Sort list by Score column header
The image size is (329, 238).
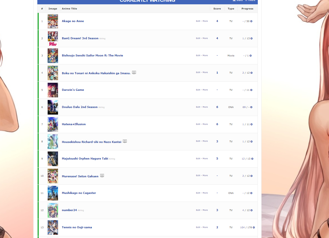pyautogui.click(x=217, y=9)
